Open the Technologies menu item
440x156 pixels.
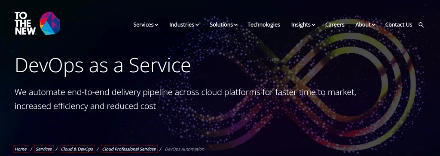(264, 24)
